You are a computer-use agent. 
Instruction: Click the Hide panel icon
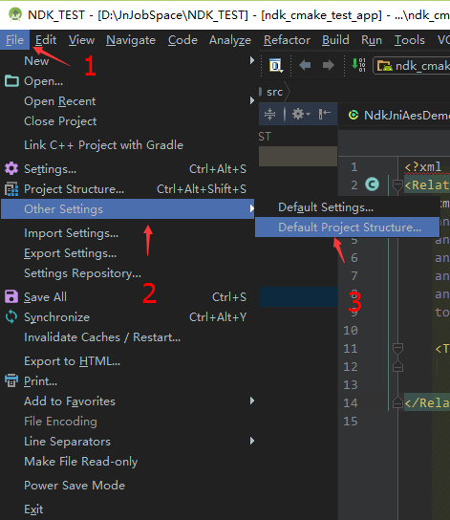pyautogui.click(x=325, y=114)
